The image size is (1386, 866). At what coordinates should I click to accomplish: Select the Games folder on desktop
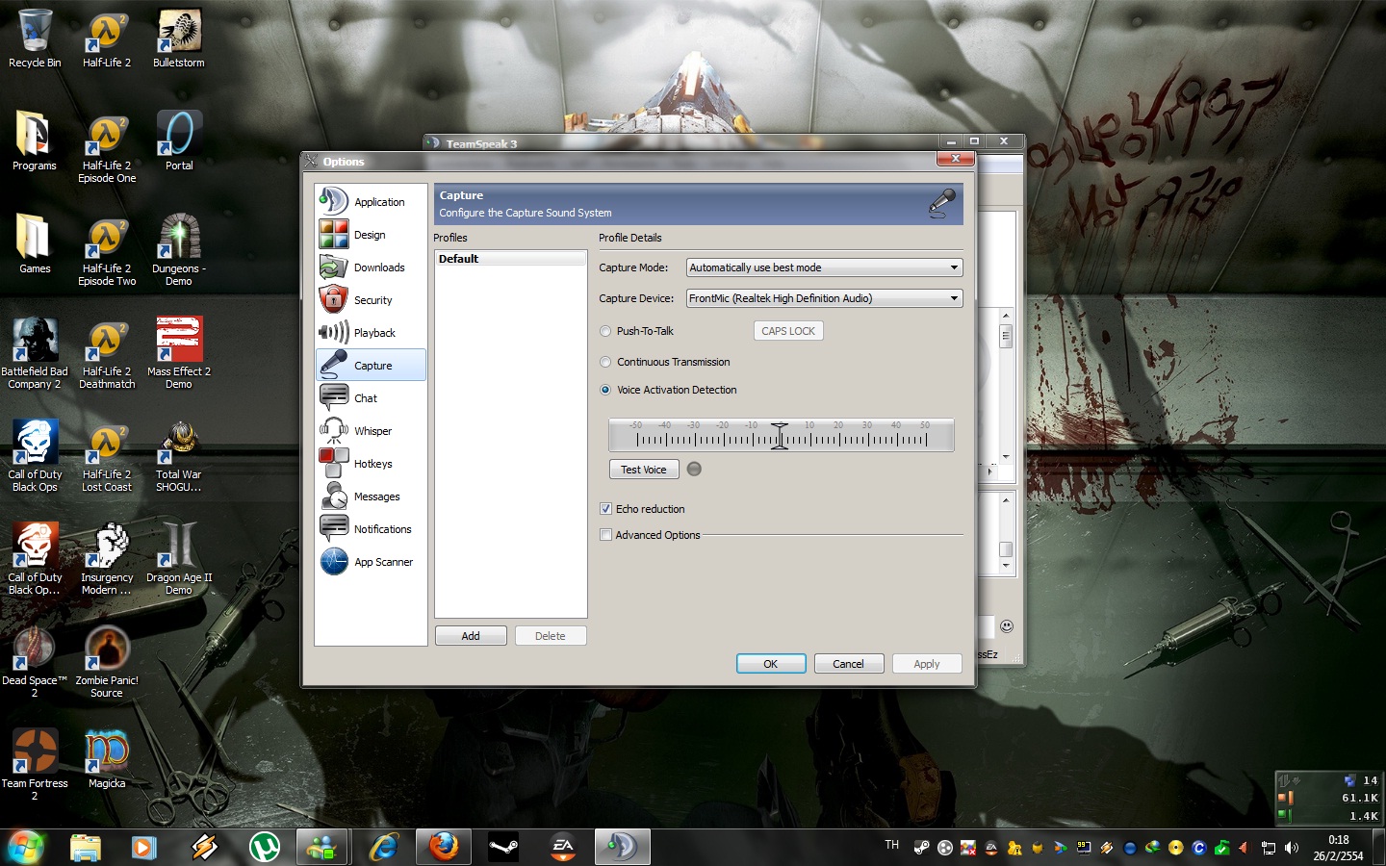[35, 244]
